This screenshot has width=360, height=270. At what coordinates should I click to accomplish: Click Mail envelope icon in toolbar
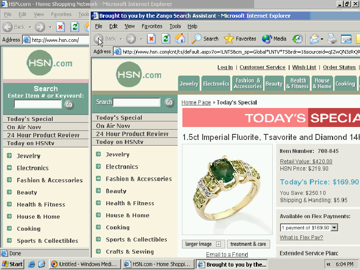(314, 38)
